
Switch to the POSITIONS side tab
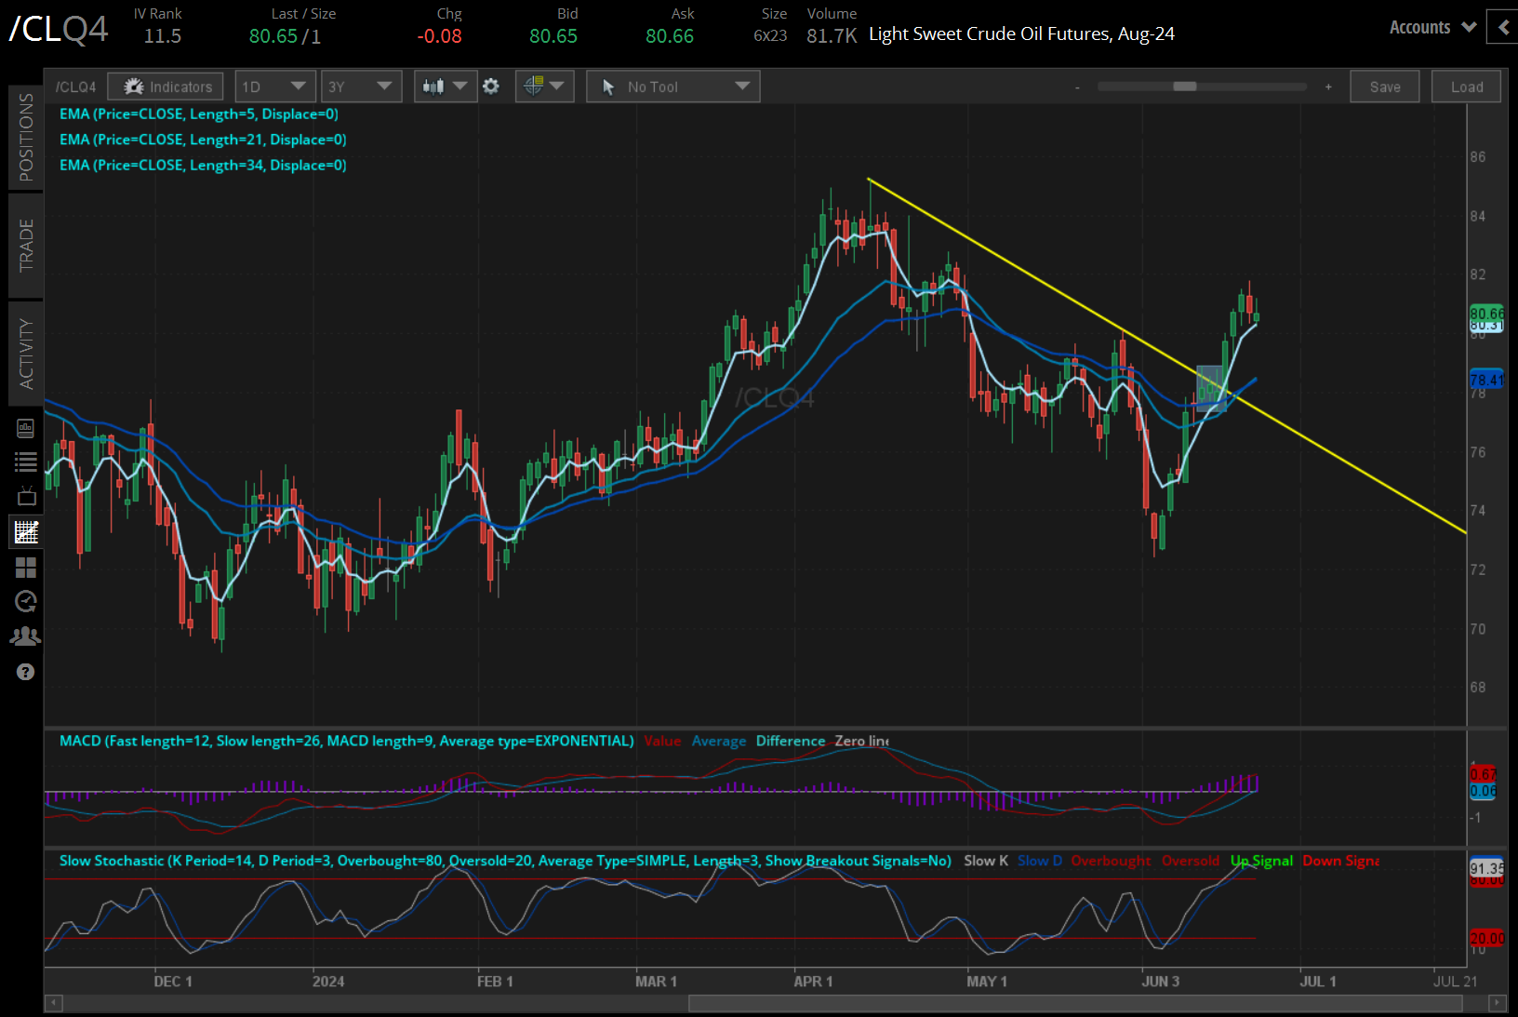[26, 137]
